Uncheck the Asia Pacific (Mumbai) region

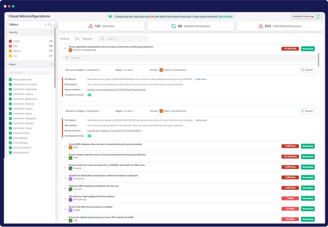click(10, 104)
